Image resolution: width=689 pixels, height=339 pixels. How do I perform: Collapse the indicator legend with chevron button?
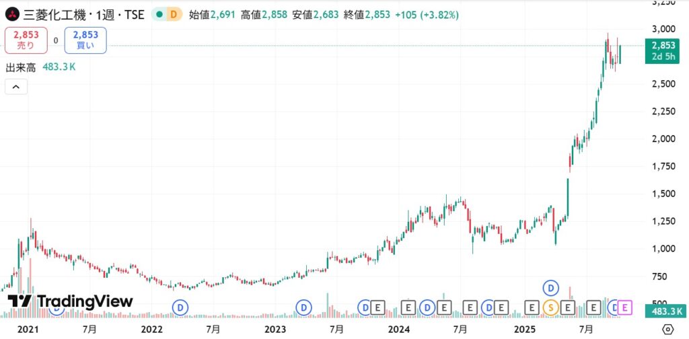[16, 86]
